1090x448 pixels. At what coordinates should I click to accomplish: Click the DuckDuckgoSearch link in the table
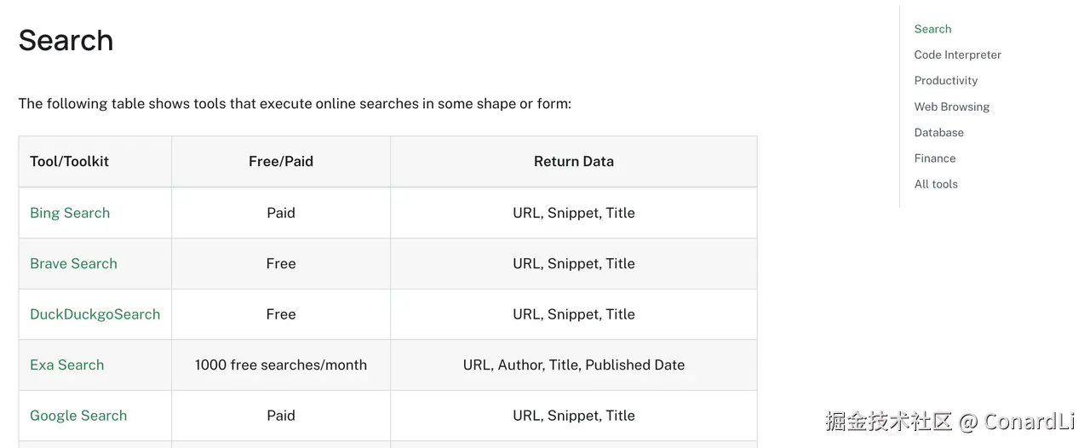(95, 314)
